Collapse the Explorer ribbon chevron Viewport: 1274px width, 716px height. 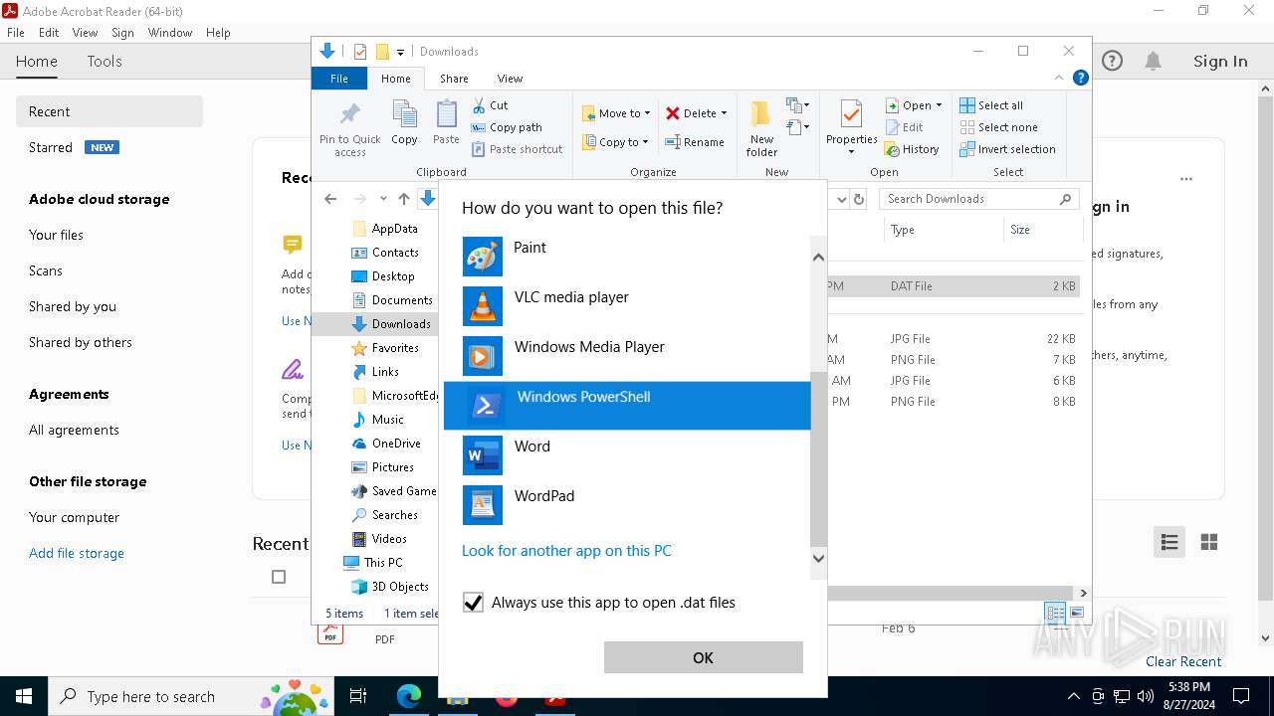pyautogui.click(x=1059, y=78)
